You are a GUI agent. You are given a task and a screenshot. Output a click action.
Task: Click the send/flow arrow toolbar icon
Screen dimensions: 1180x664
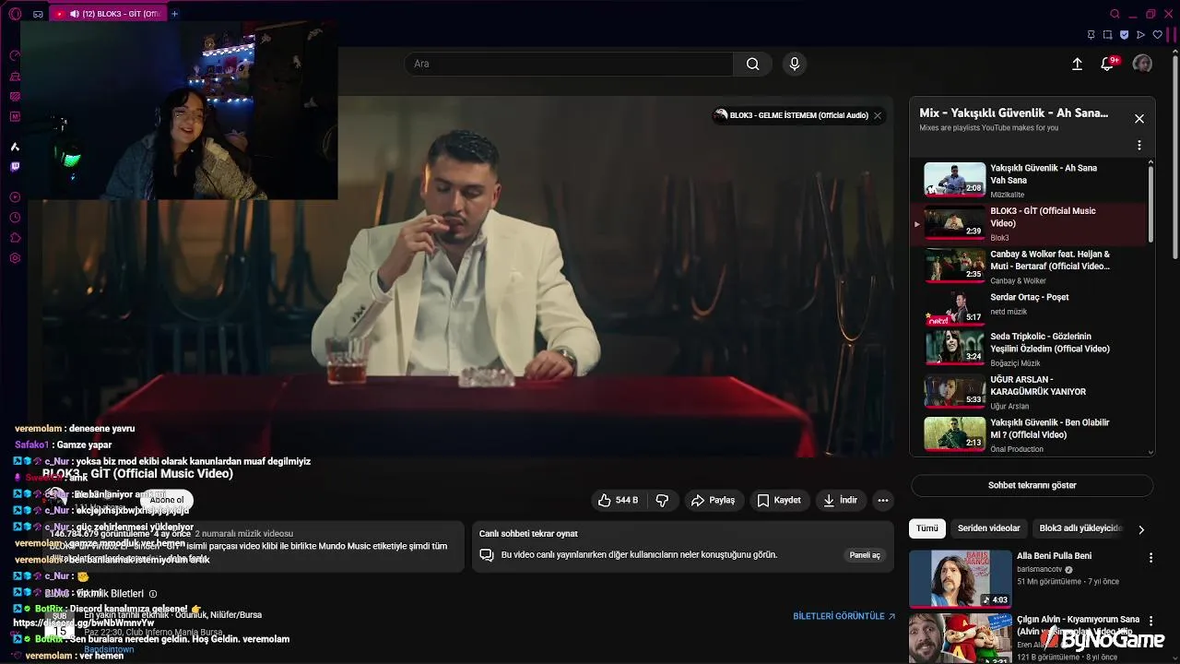click(1140, 35)
